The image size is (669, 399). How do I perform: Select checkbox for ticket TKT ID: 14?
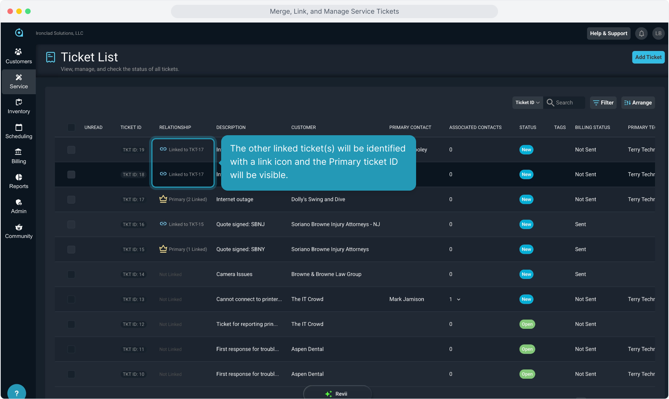71,274
